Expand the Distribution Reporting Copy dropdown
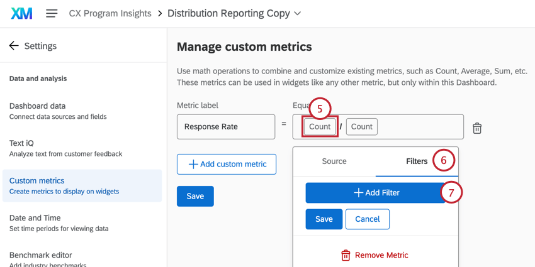 coord(298,13)
